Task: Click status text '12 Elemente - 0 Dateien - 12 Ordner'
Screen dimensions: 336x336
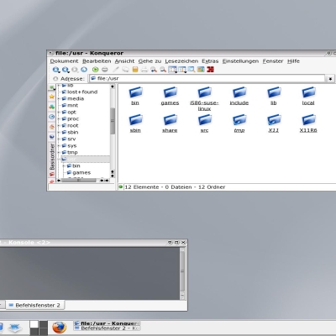Action: [175, 187]
